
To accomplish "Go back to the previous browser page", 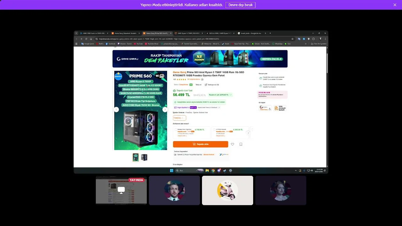I will point(76,39).
